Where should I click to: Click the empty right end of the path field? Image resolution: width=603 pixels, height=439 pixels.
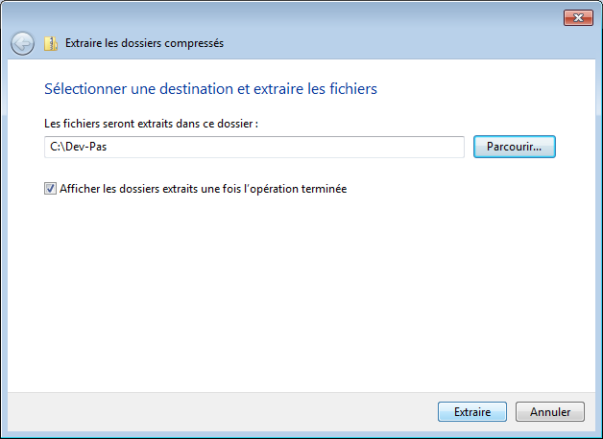click(x=422, y=147)
